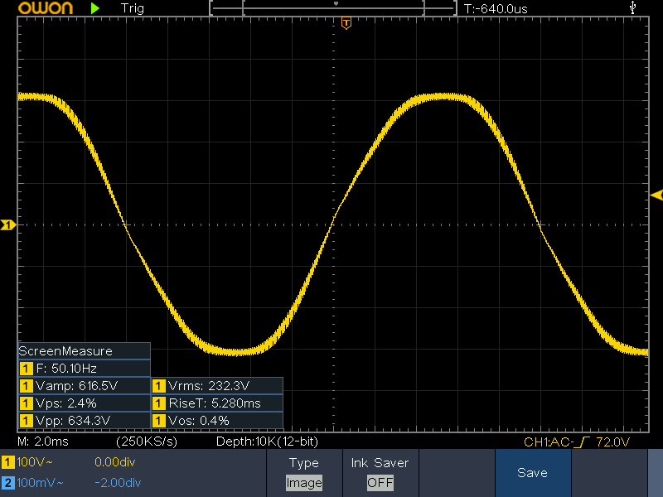This screenshot has width=663, height=497.
Task: Click channel 2 -2.00div position readout
Action: pyautogui.click(x=118, y=483)
